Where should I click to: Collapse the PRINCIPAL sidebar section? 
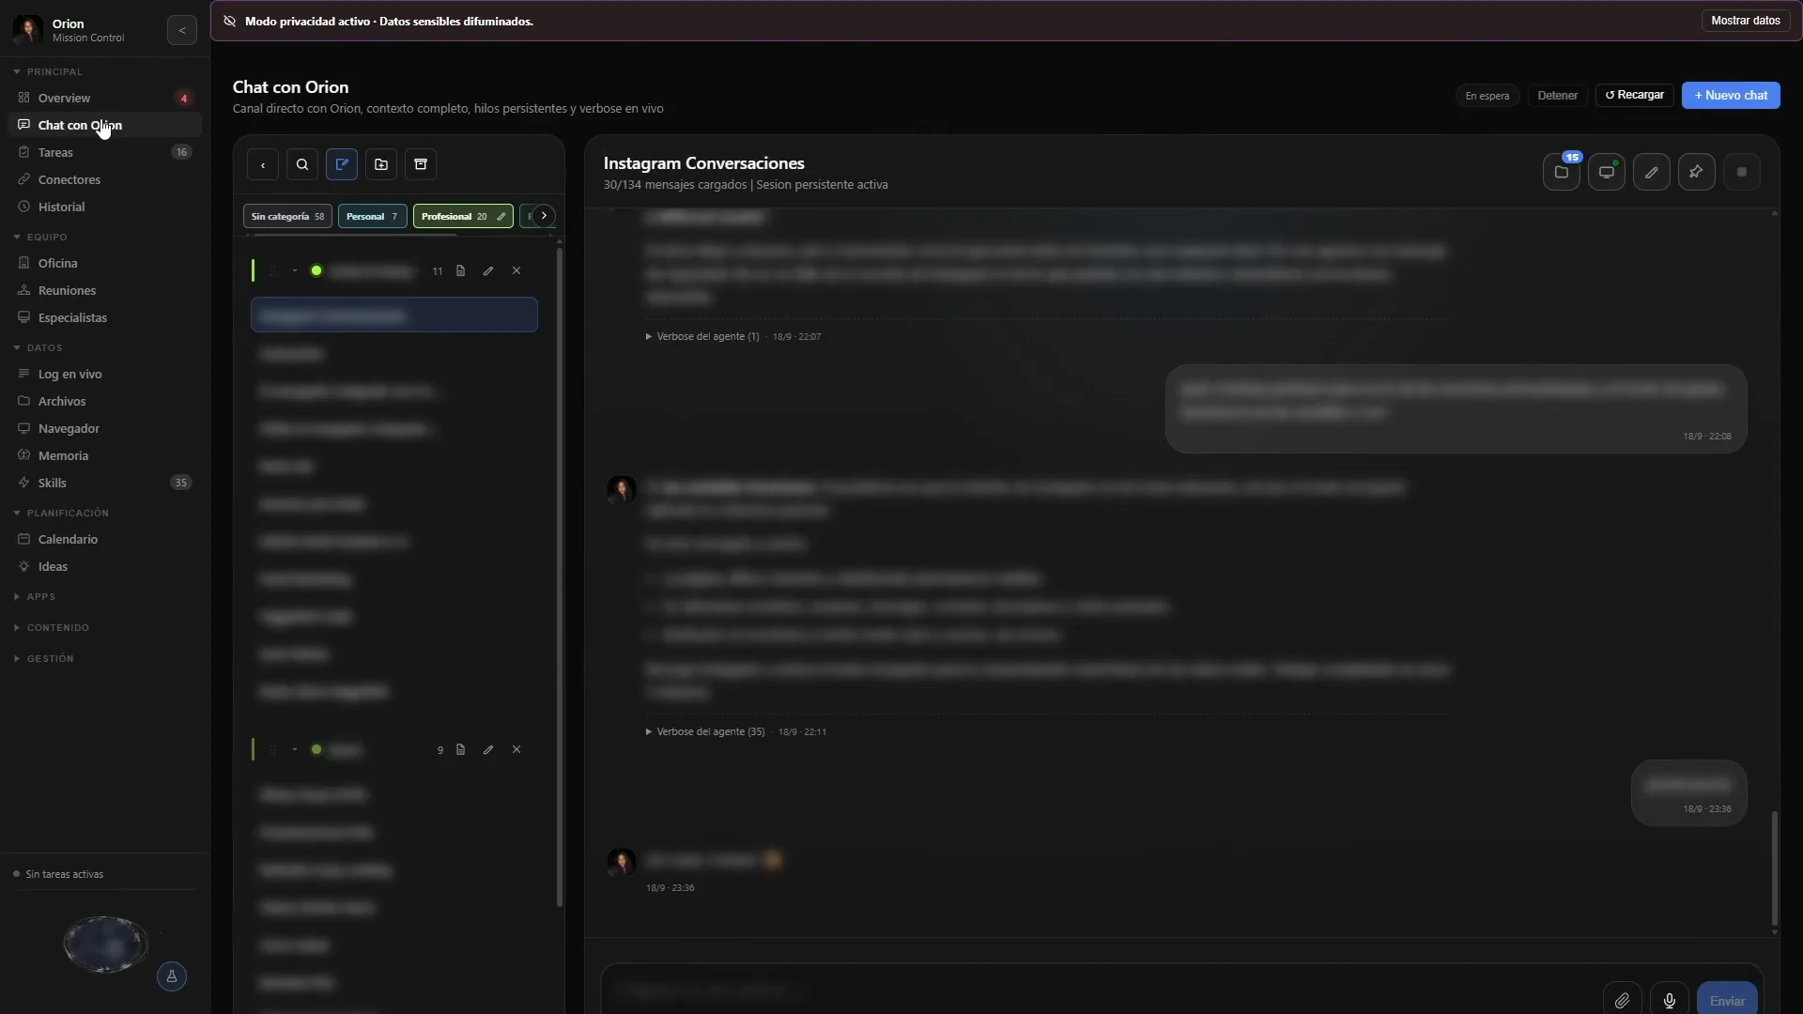tap(49, 71)
